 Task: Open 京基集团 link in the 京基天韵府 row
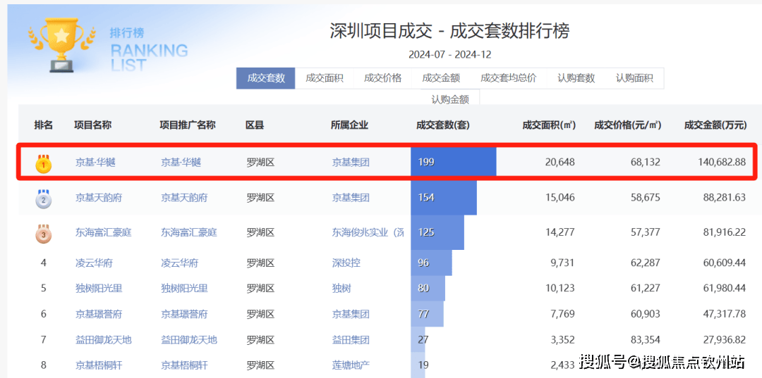(x=351, y=198)
